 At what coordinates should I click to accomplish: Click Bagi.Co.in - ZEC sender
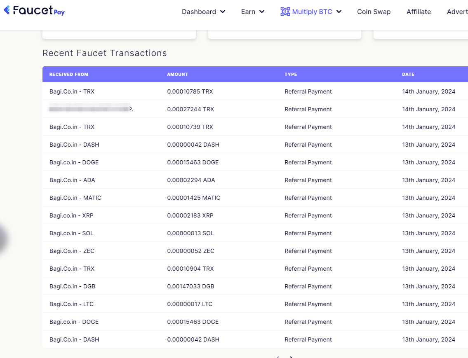tap(72, 251)
